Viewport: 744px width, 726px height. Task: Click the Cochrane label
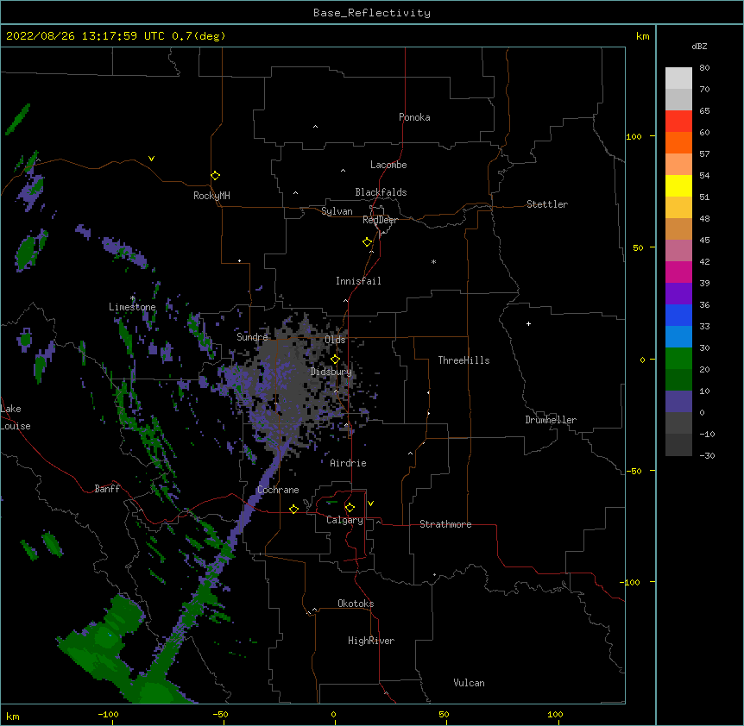[278, 490]
